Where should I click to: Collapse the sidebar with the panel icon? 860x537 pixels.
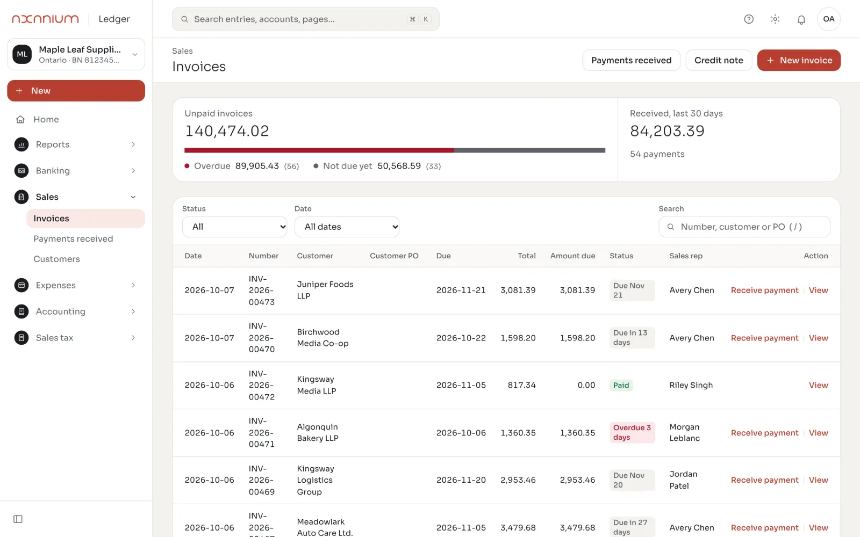click(x=18, y=519)
